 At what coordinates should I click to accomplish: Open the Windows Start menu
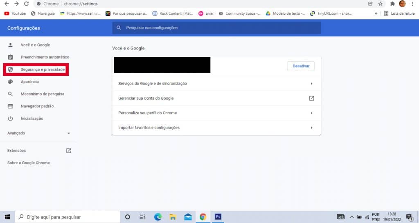coord(7,217)
